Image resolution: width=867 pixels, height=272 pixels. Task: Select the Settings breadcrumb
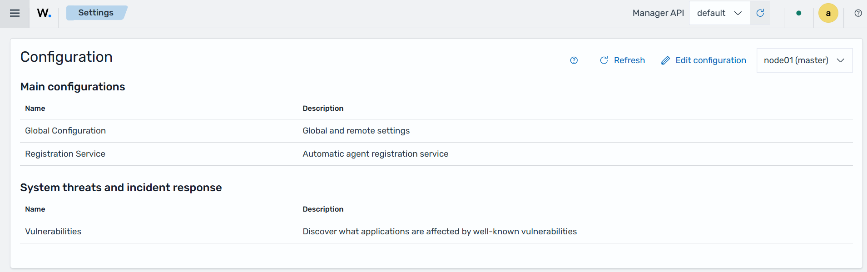tap(96, 13)
